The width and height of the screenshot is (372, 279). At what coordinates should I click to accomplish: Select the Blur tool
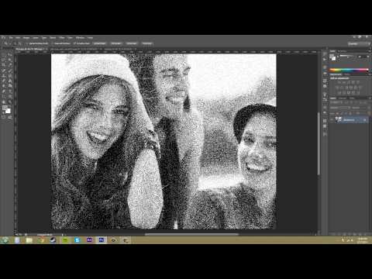click(4, 86)
